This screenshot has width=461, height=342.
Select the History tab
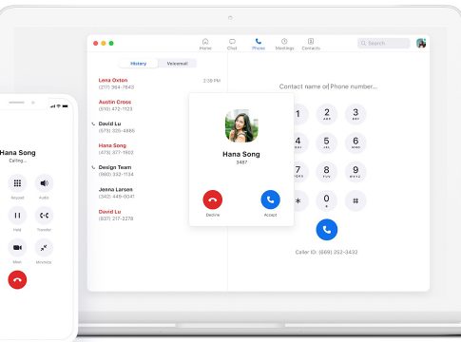139,64
